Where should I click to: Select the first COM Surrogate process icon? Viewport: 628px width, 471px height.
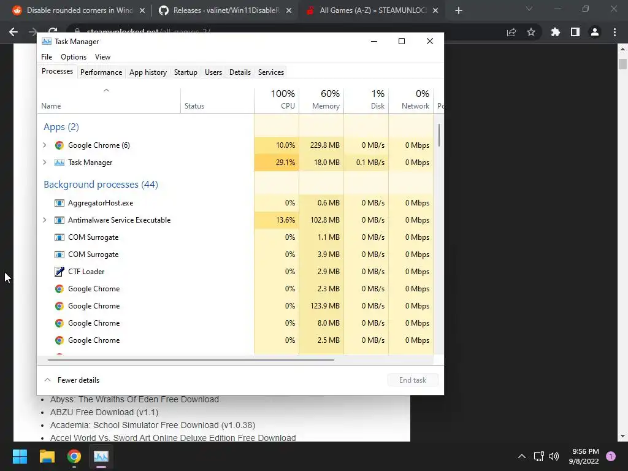(x=59, y=237)
